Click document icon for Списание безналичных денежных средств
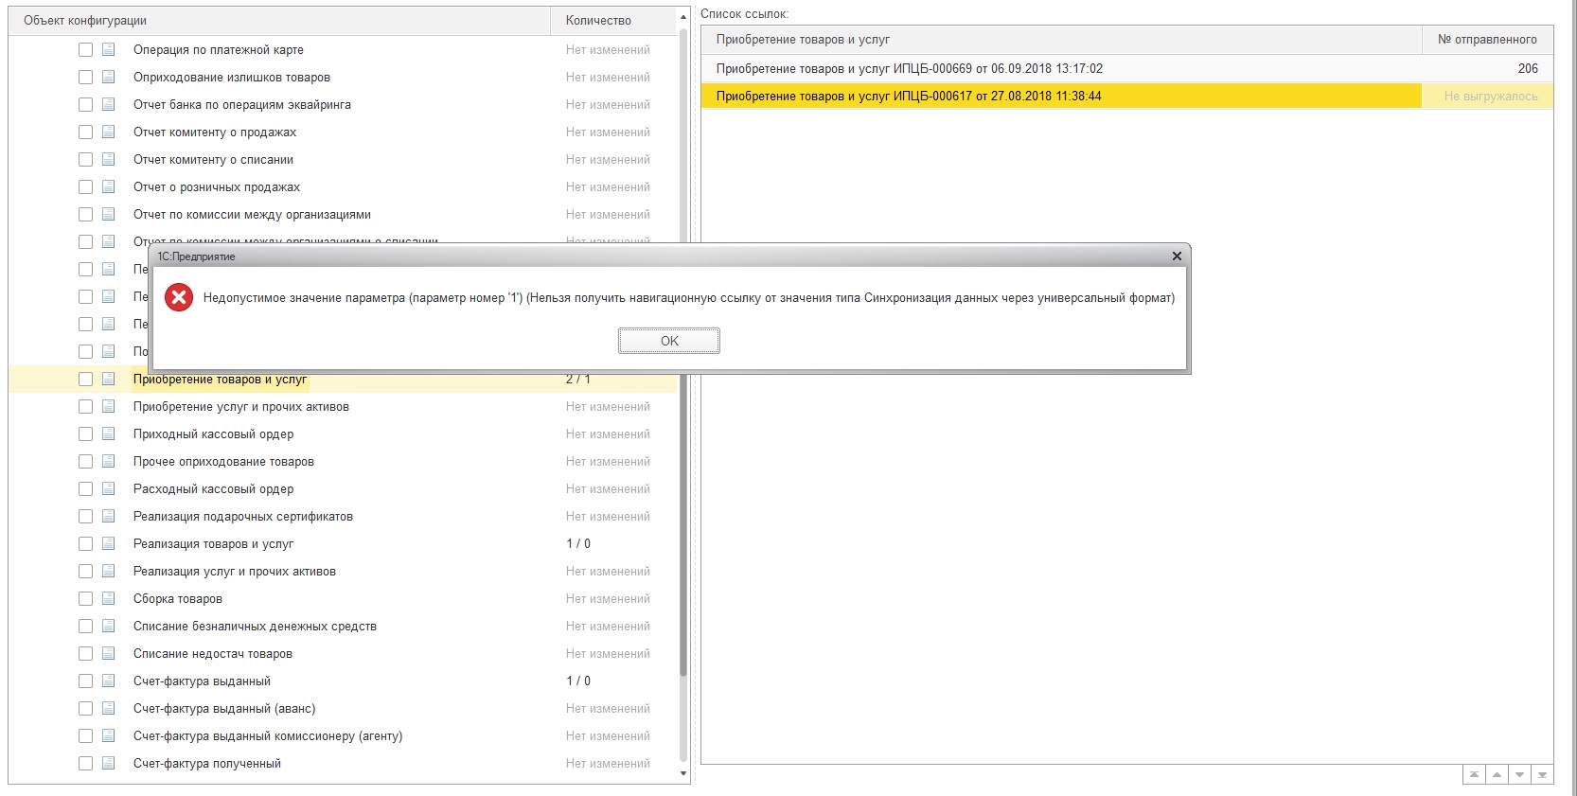The height and width of the screenshot is (796, 1577). pos(109,626)
